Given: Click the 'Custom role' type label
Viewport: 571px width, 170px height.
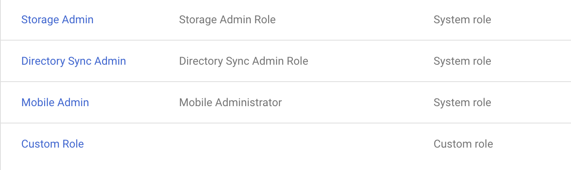Looking at the screenshot, I should click(x=463, y=144).
